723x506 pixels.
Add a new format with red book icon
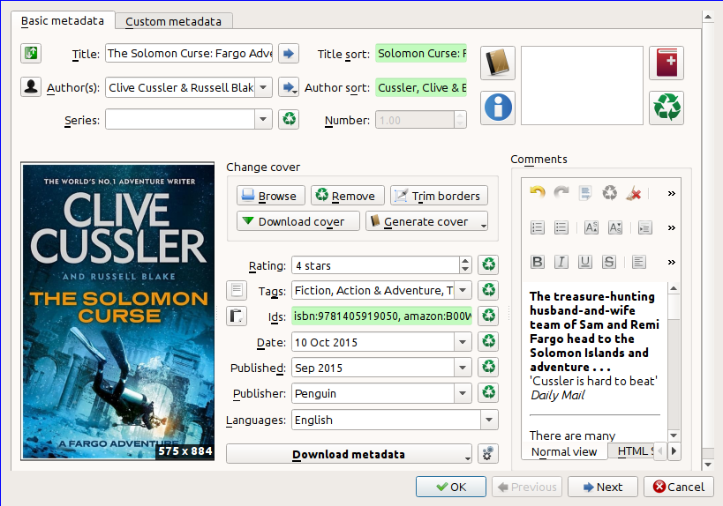pos(667,63)
